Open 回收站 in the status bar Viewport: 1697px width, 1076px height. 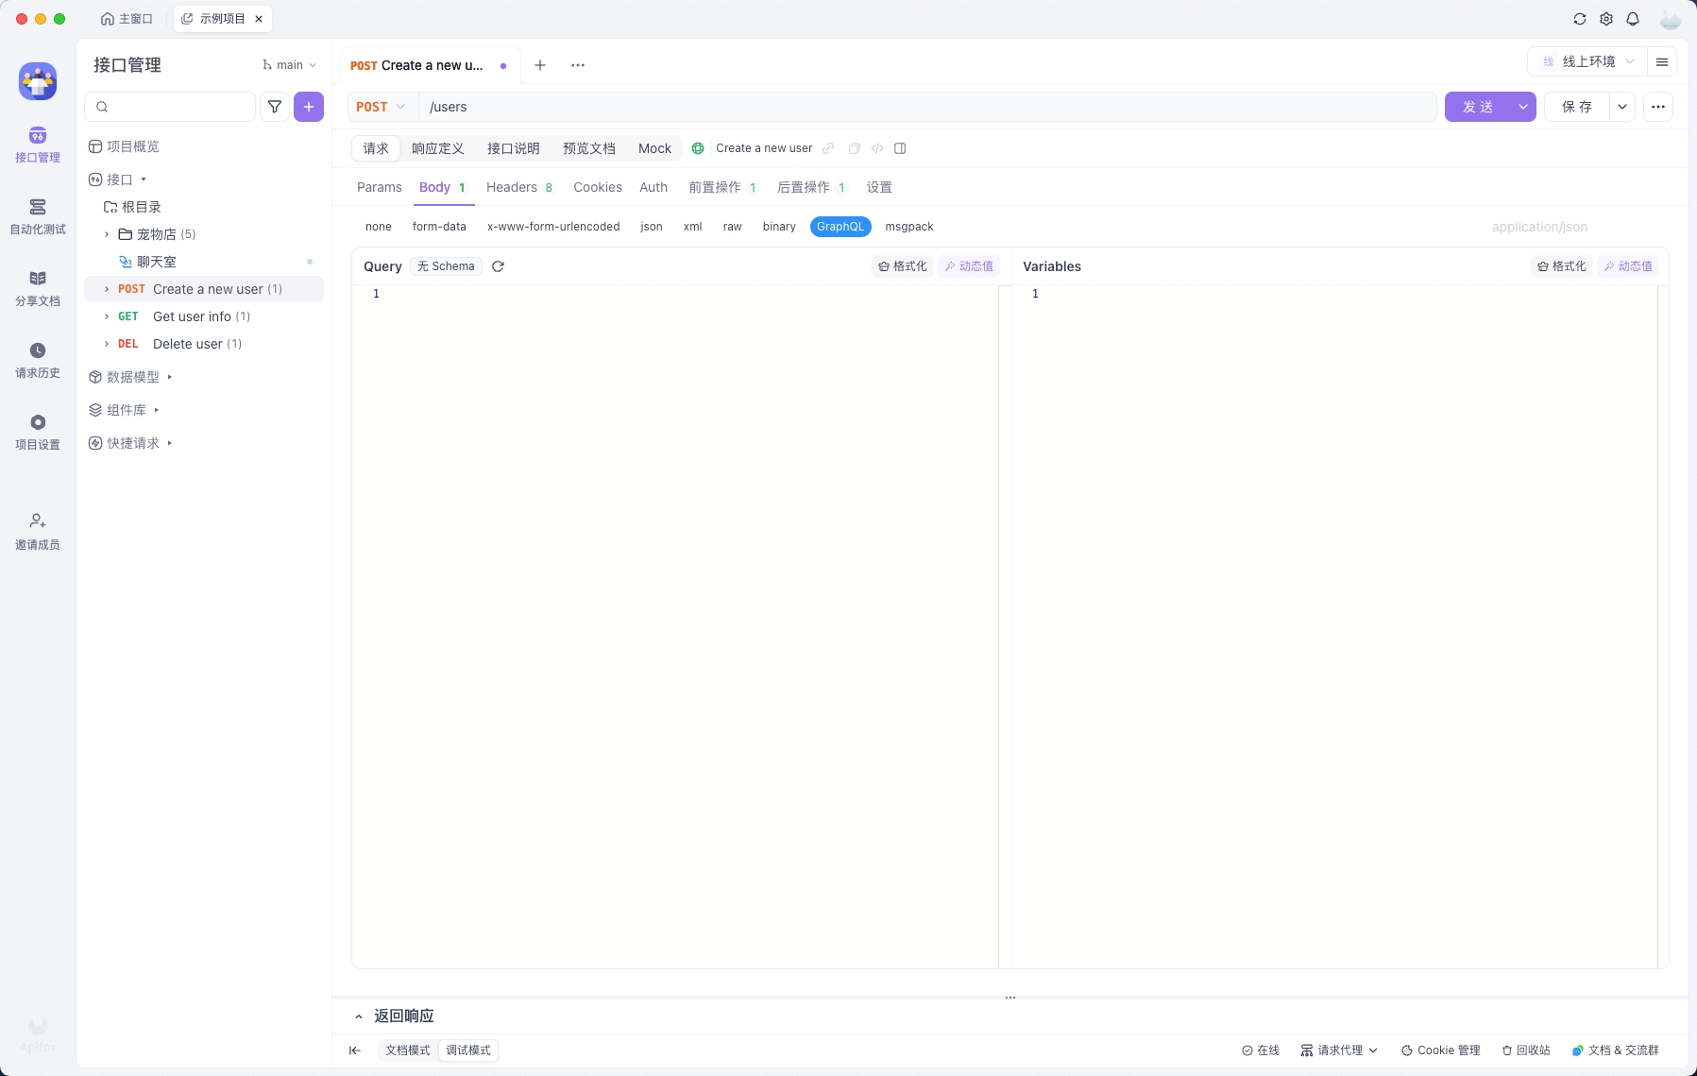[x=1526, y=1050]
